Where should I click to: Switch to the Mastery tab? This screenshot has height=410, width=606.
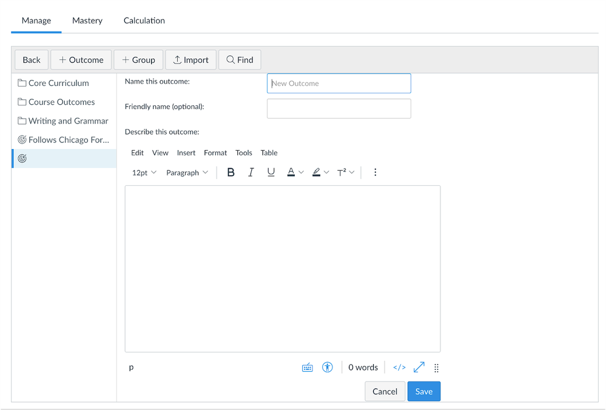[87, 21]
